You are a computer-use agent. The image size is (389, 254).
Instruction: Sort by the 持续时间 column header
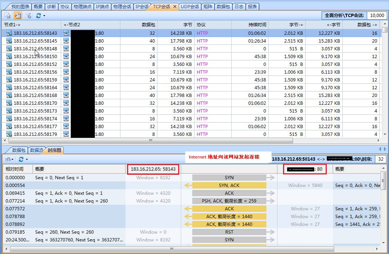pyautogui.click(x=257, y=25)
